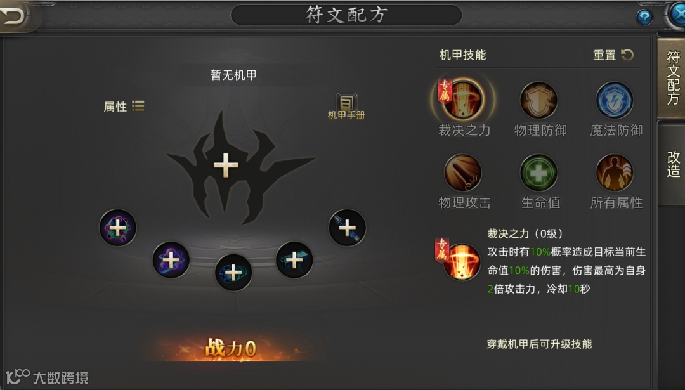This screenshot has width=685, height=390.
Task: Select the 物理防御 shield skill icon
Action: pyautogui.click(x=538, y=100)
